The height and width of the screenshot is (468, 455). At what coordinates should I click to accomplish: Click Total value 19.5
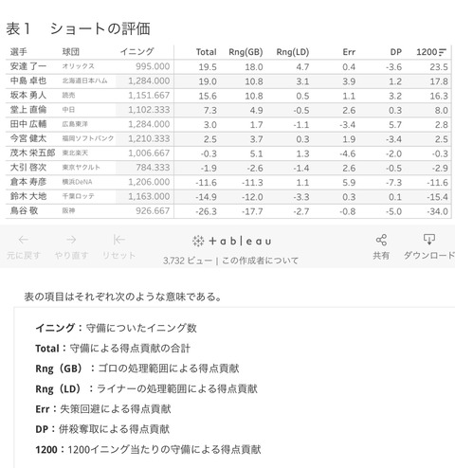pyautogui.click(x=208, y=67)
